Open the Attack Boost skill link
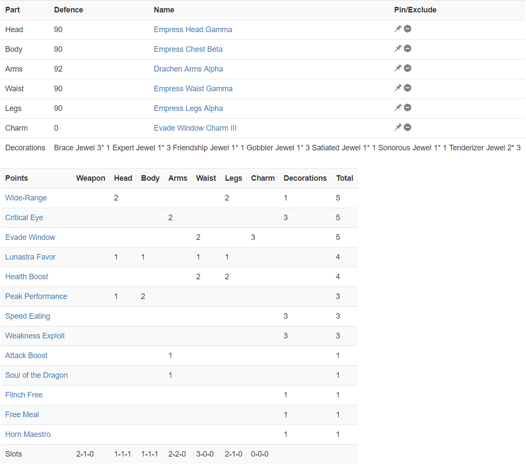 26,355
